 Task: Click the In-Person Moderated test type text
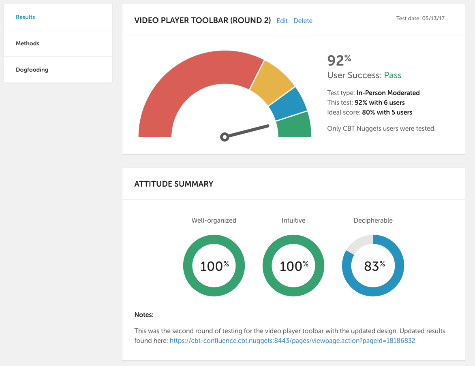(388, 93)
